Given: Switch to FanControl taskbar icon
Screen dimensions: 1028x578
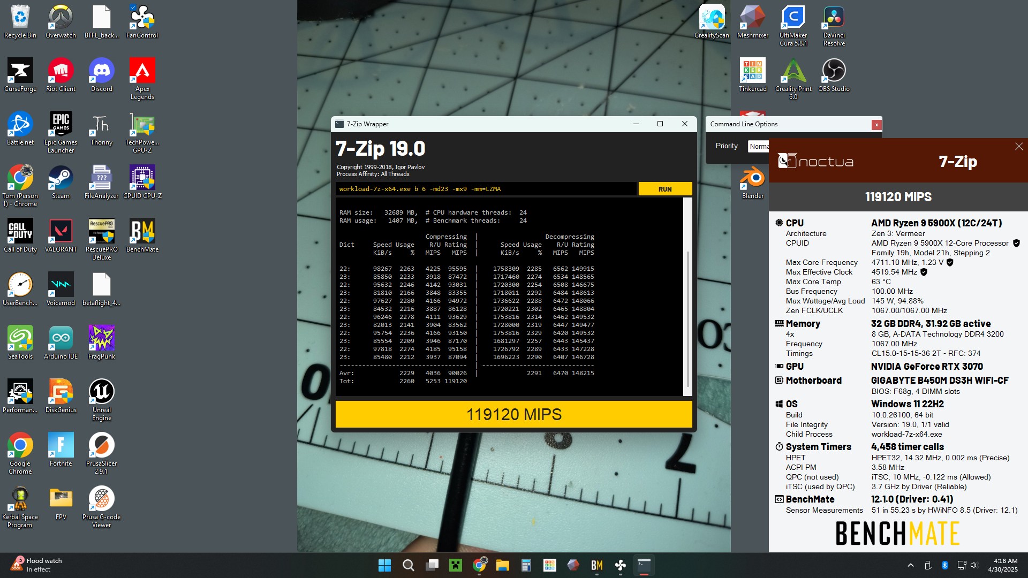Looking at the screenshot, I should (x=621, y=565).
